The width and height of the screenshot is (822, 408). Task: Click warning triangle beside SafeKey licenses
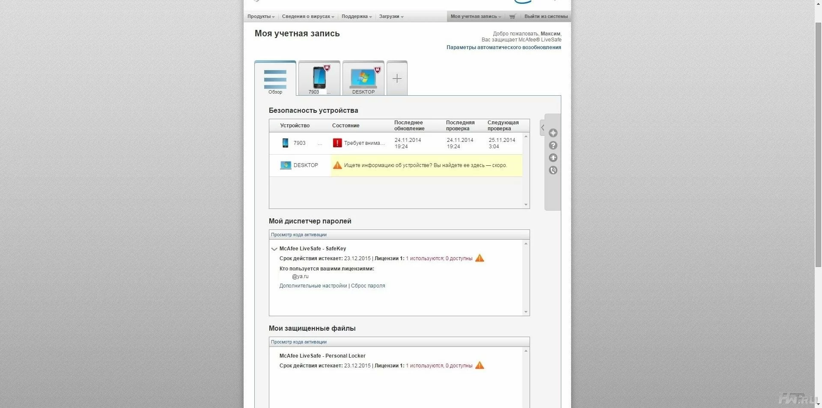479,258
